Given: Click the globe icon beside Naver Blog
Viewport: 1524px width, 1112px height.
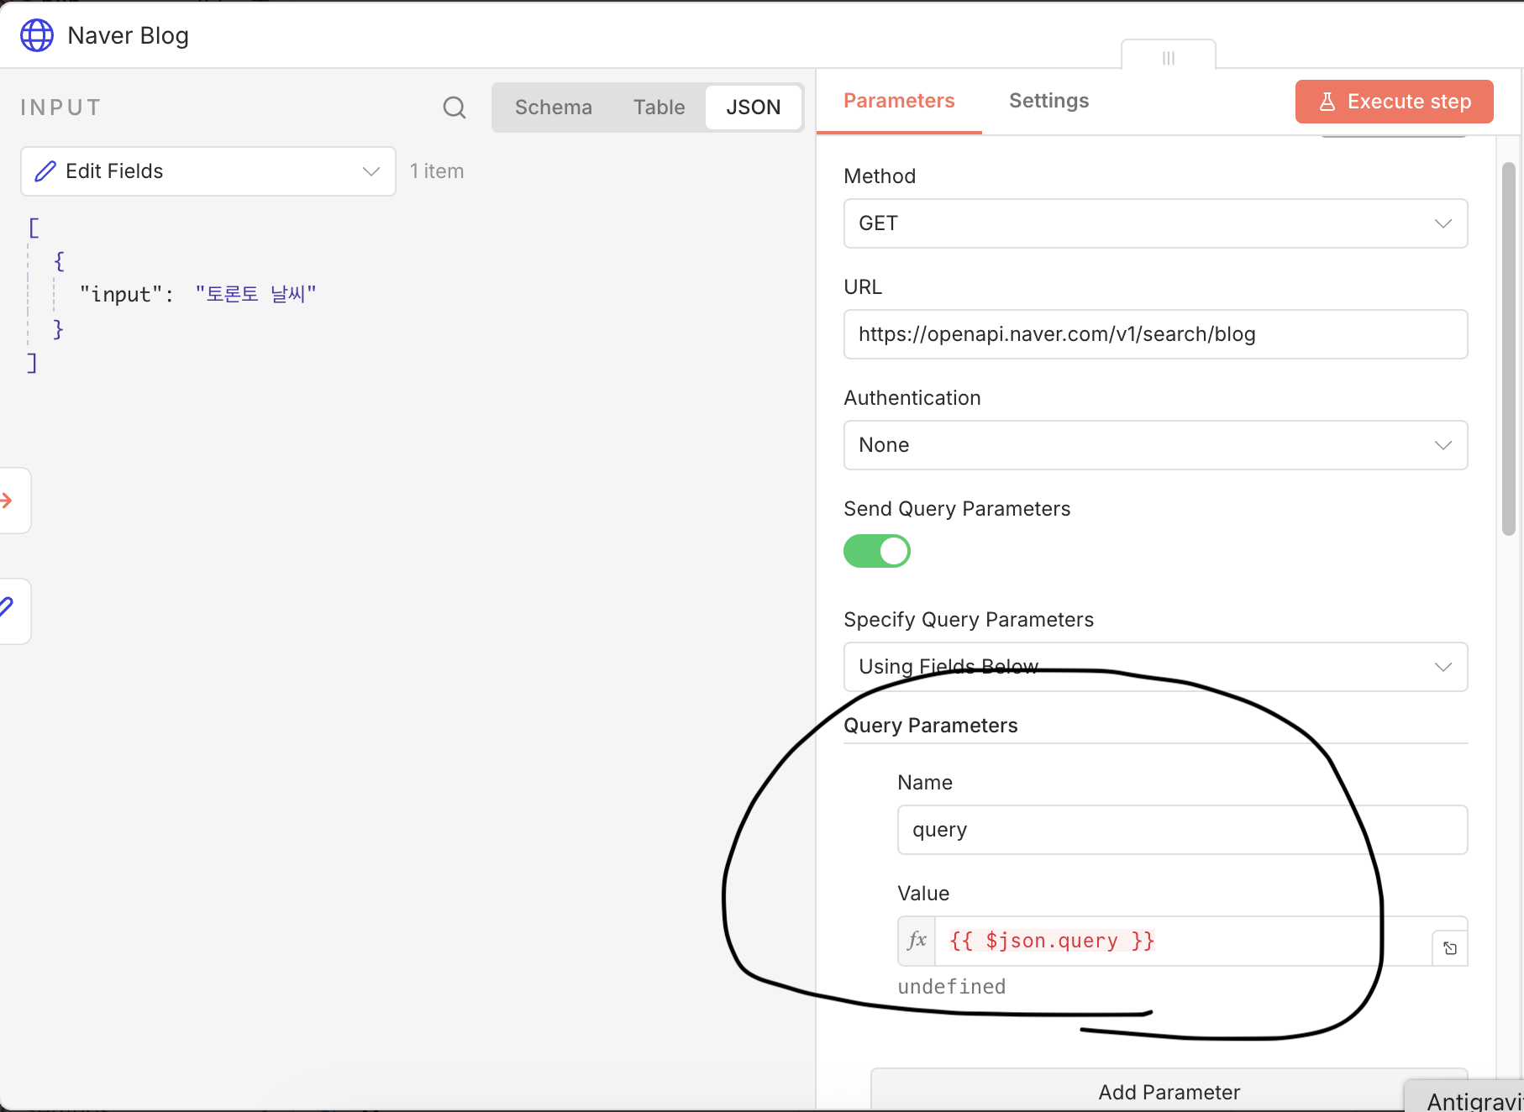Looking at the screenshot, I should click(36, 35).
